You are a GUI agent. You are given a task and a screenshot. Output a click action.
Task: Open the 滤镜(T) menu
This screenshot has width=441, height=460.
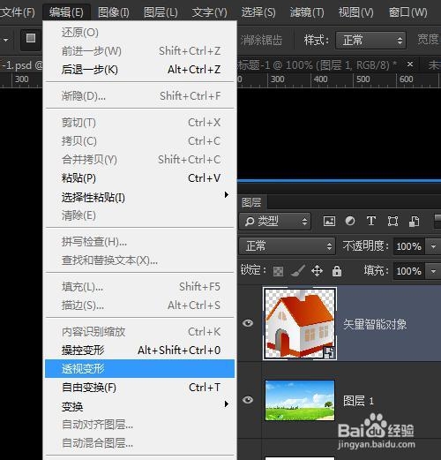pos(307,12)
